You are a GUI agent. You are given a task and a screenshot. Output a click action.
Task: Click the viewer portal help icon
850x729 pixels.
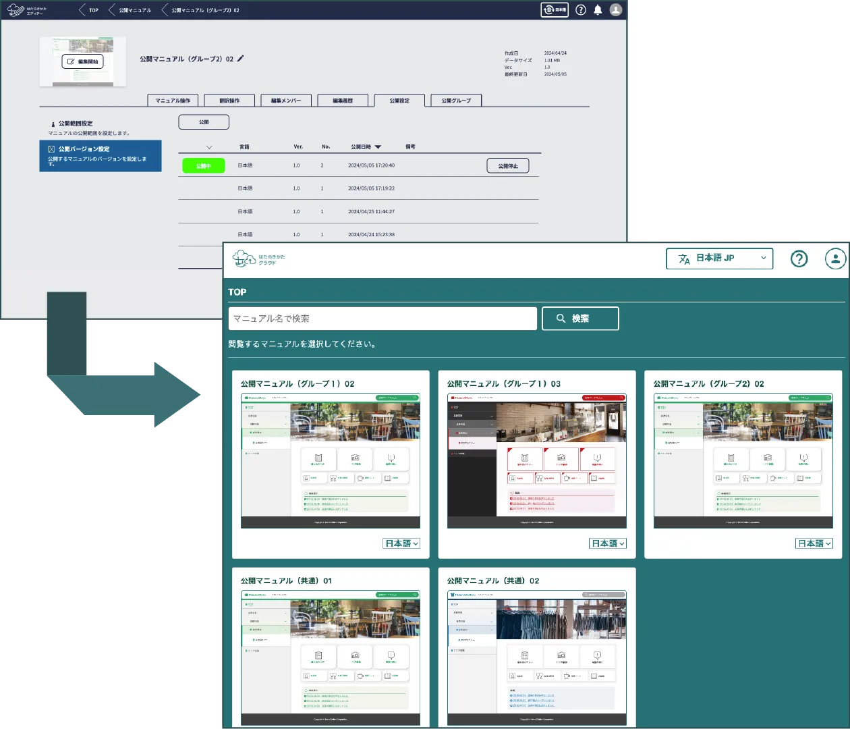click(799, 259)
